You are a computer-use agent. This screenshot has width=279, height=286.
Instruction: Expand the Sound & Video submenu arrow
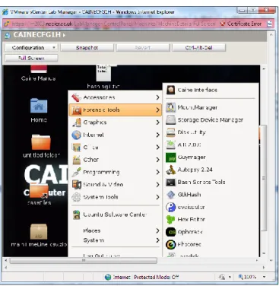point(157,185)
